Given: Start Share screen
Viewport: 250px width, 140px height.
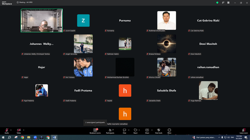Looking at the screenshot, I should [x=147, y=131].
